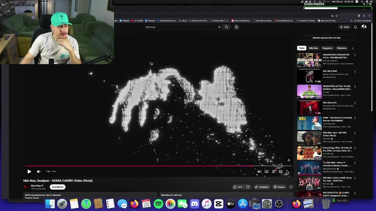Open OBS from the dock
Viewport: 376px width, 211px height.
tap(279, 204)
